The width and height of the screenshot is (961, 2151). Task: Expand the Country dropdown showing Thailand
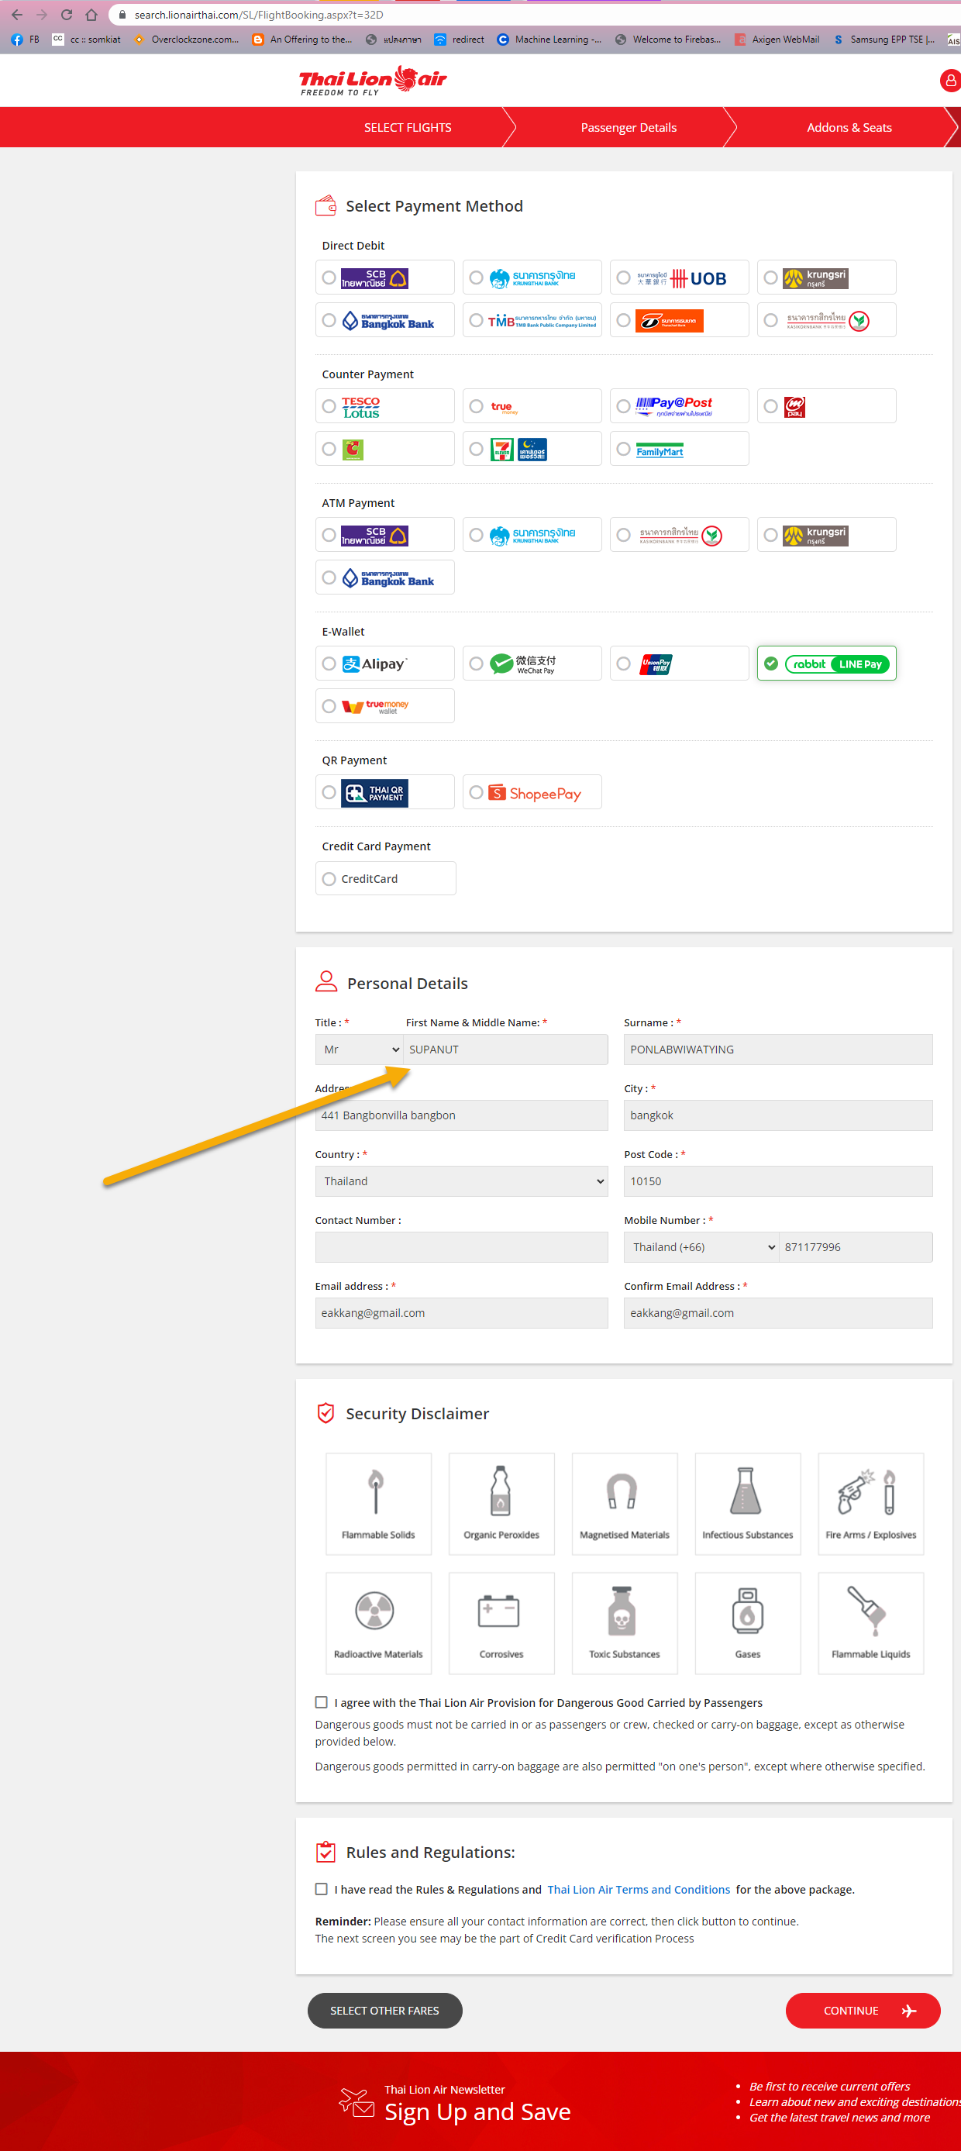(x=462, y=1181)
